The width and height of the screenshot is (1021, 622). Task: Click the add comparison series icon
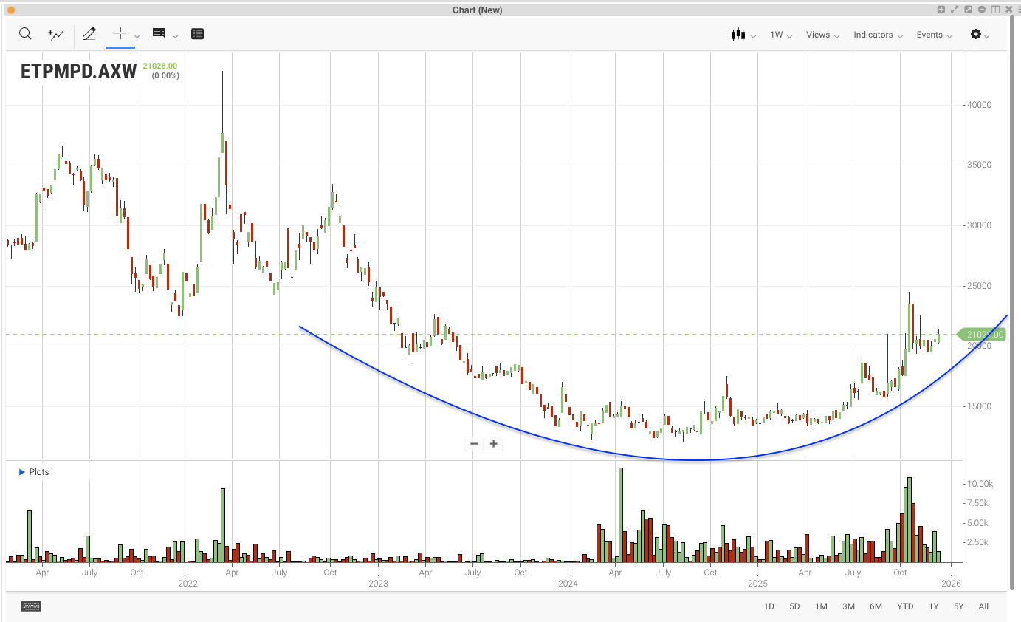(x=56, y=34)
